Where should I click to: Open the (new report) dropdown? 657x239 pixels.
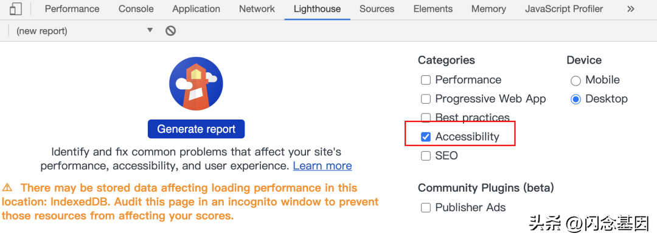click(85, 30)
